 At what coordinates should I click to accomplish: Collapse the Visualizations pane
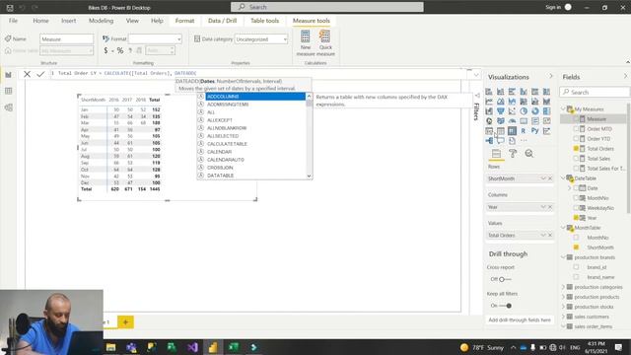[x=551, y=76]
